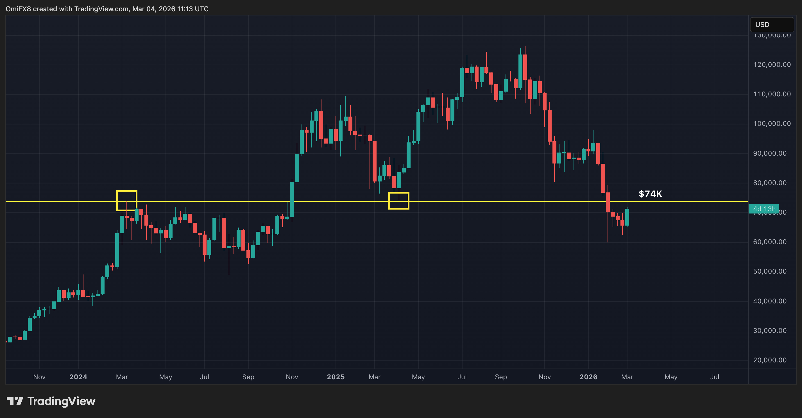802x418 pixels.
Task: Click the TradingView logo icon
Action: click(x=15, y=401)
